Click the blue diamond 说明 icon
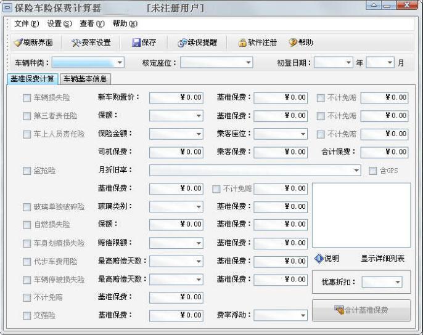 319,259
